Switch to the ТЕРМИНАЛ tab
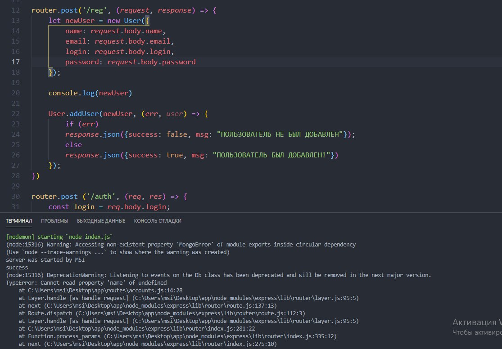Image resolution: width=502 pixels, height=349 pixels. (x=19, y=221)
